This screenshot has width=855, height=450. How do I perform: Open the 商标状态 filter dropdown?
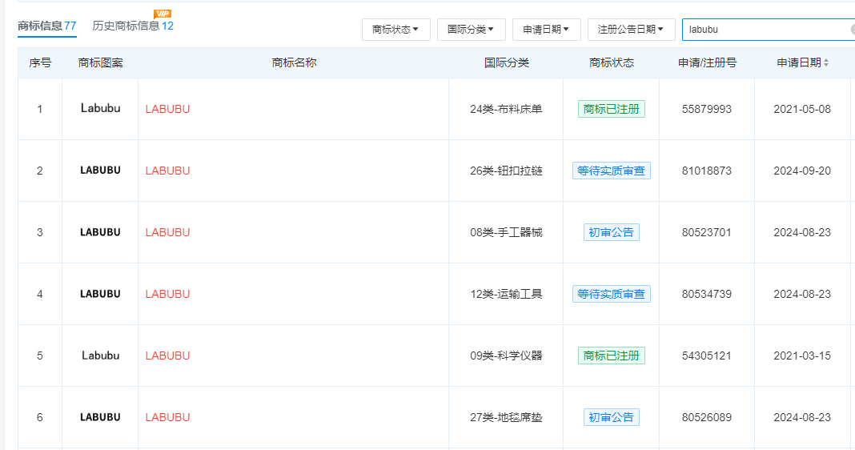[395, 30]
